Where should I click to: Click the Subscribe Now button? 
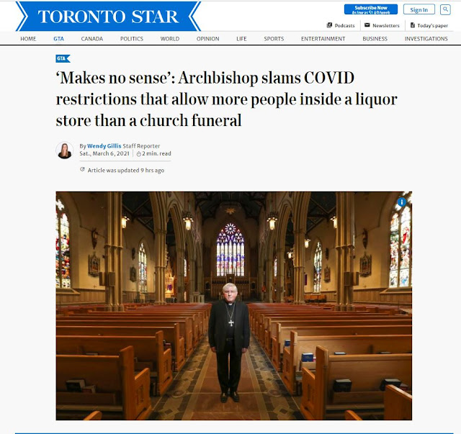[371, 9]
